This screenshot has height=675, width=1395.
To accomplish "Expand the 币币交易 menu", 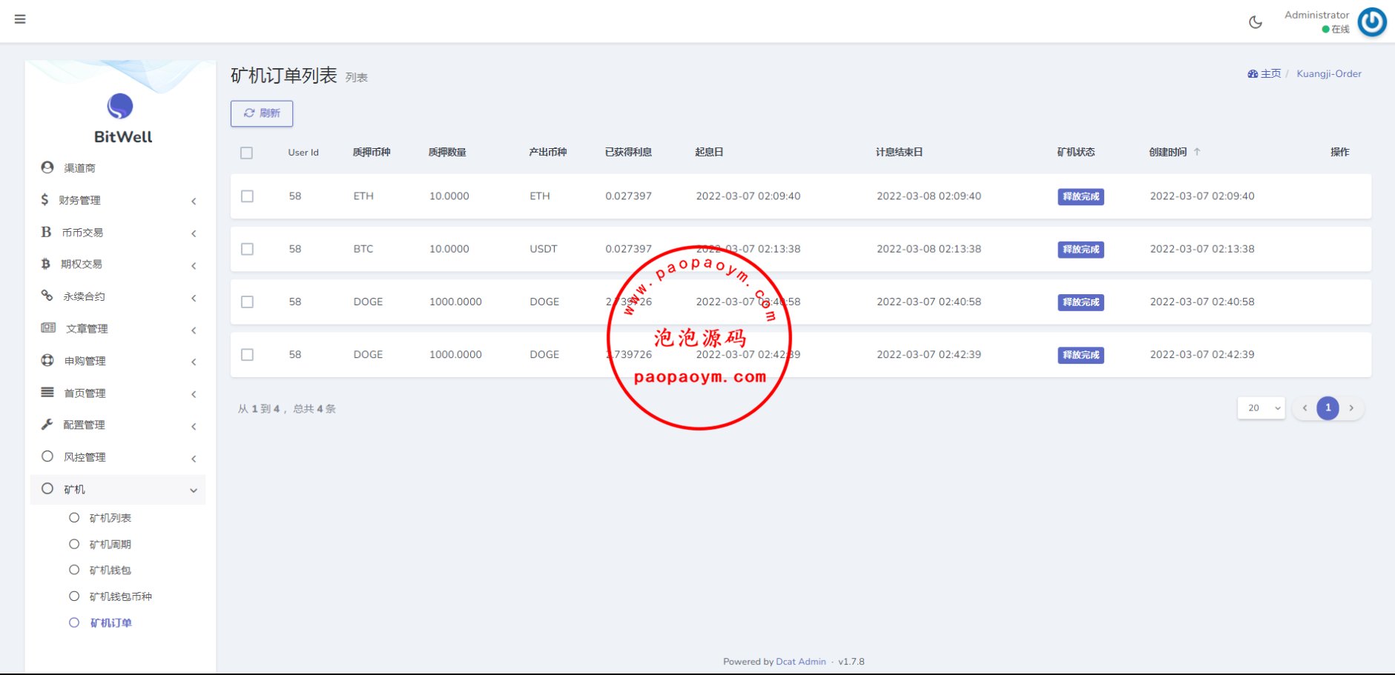I will (119, 233).
